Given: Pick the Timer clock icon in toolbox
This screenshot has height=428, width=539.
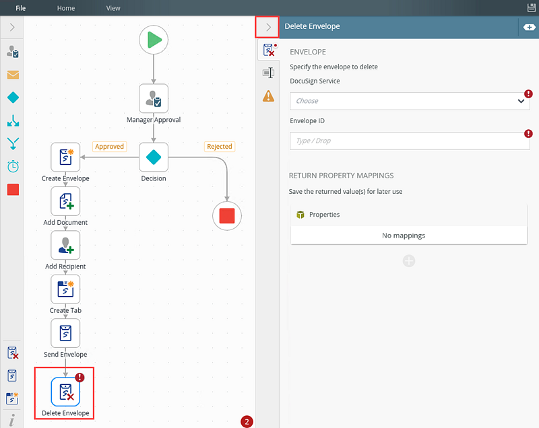Looking at the screenshot, I should tap(13, 166).
